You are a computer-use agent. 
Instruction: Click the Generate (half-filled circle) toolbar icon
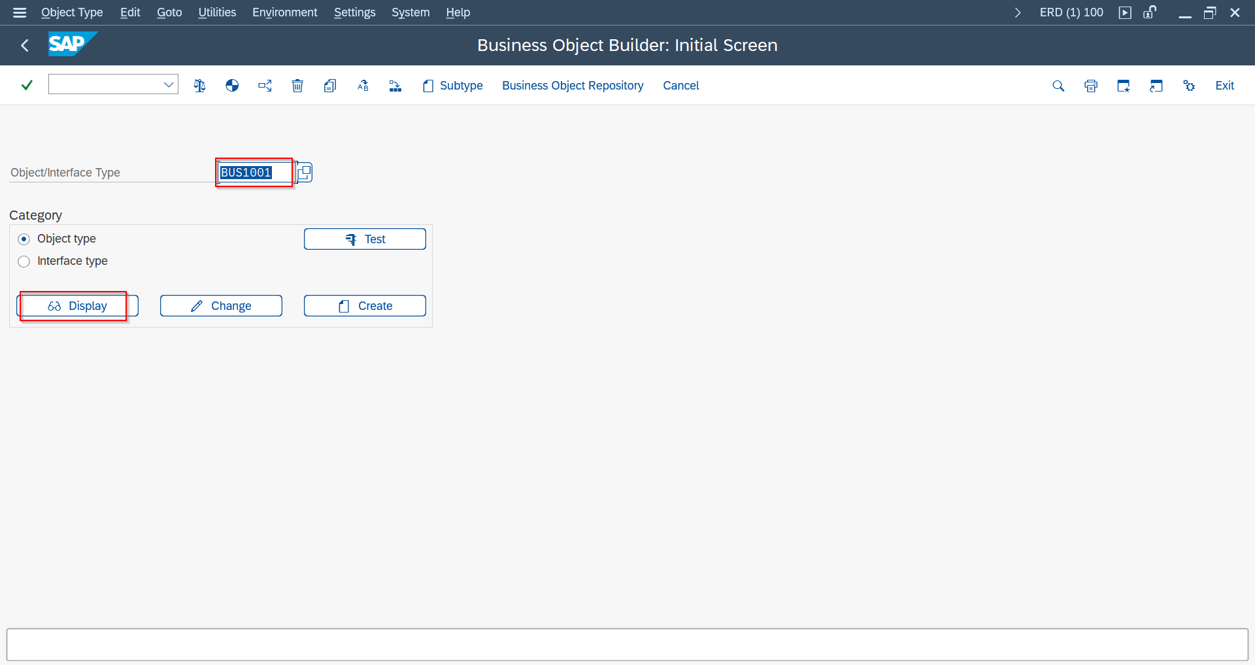232,86
